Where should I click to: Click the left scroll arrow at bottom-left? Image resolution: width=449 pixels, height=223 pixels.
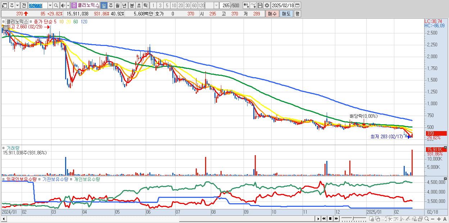(x=3, y=219)
